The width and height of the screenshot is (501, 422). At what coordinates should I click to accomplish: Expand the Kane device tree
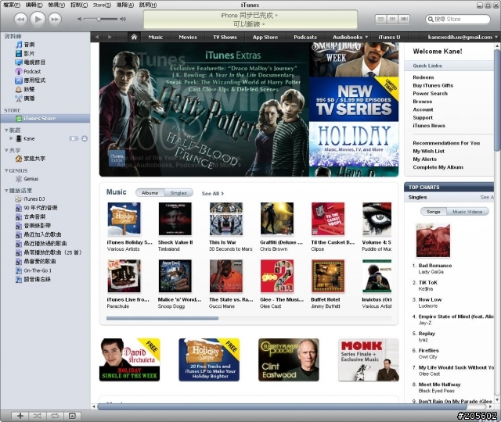click(x=11, y=138)
